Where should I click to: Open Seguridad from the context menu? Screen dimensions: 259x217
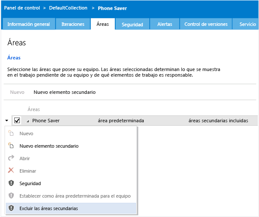coord(30,183)
